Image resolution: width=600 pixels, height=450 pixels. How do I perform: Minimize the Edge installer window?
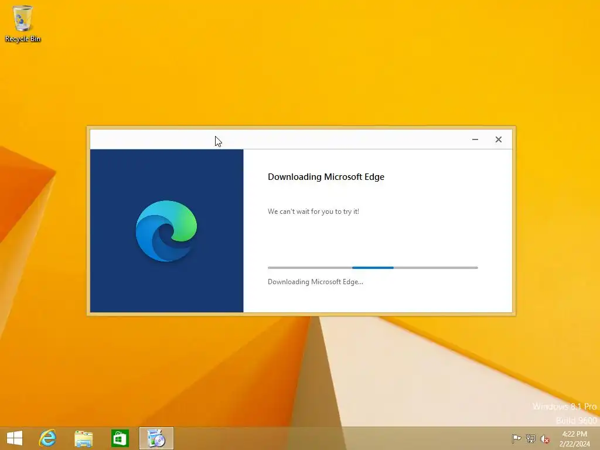(x=475, y=139)
